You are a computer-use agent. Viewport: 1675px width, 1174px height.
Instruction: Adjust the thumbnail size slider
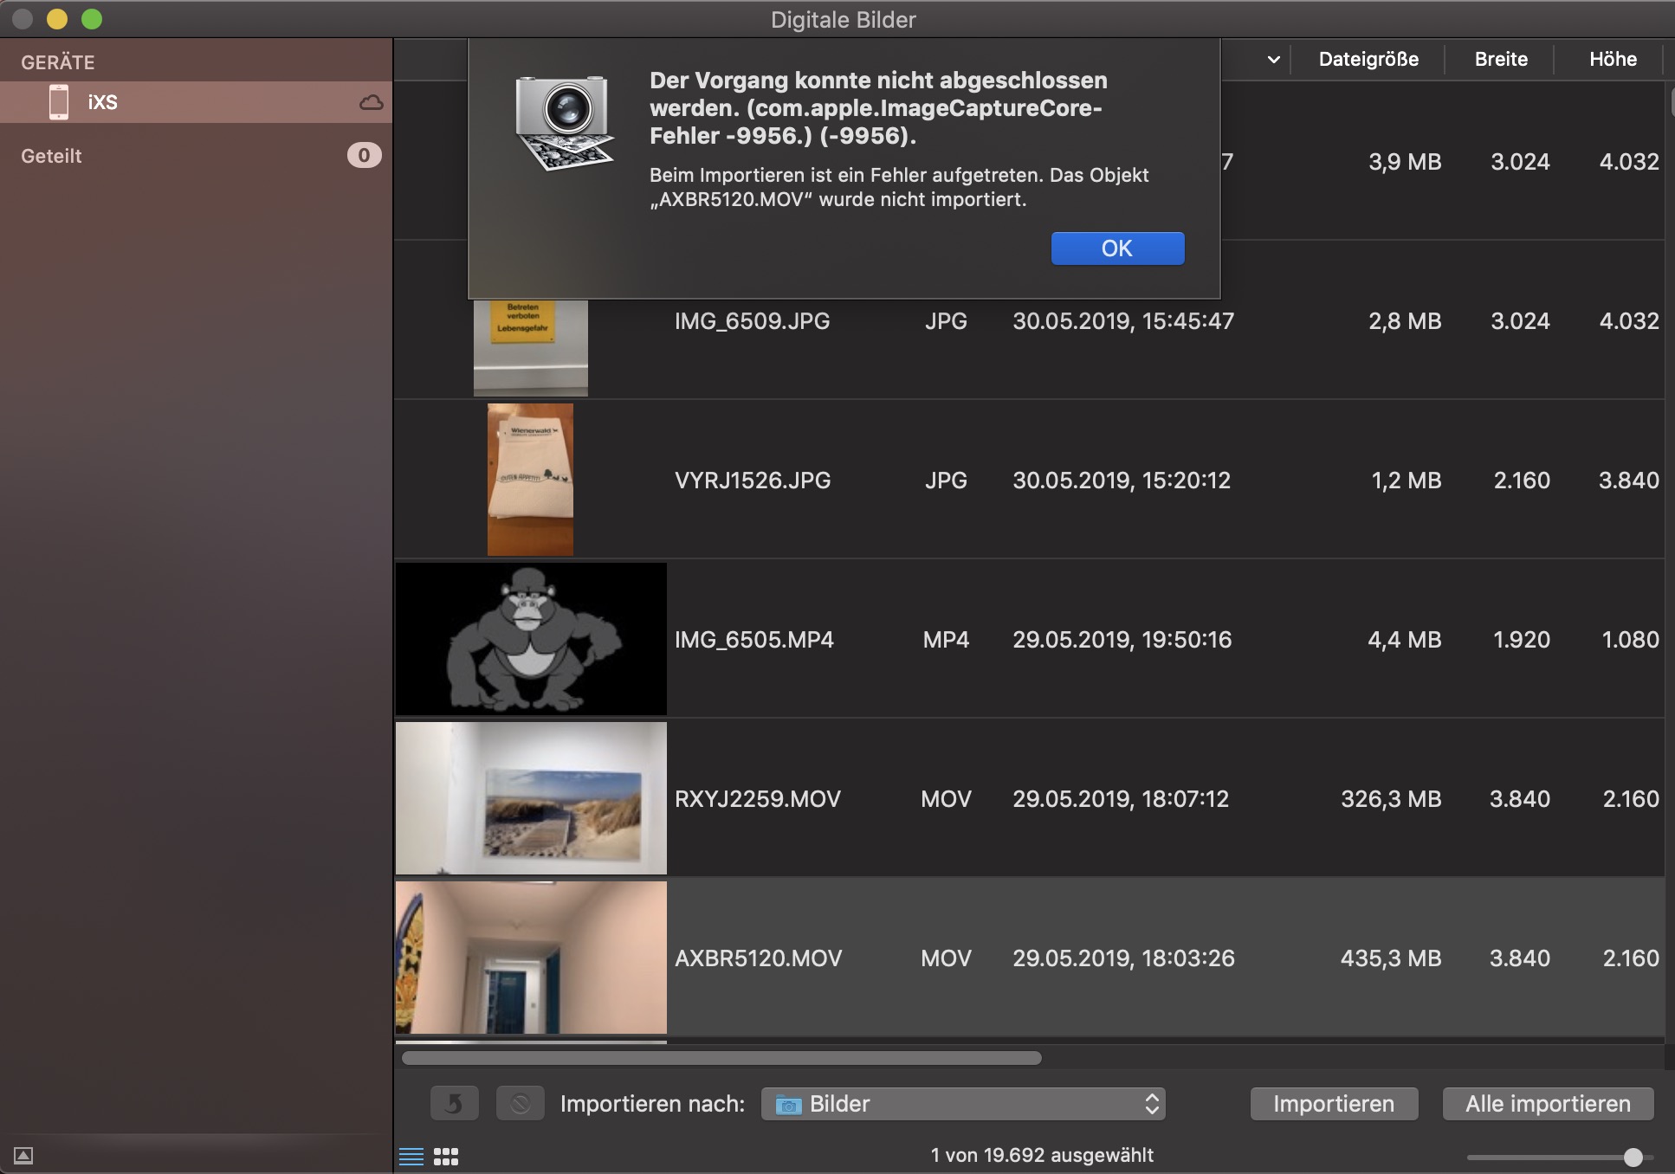coord(1633,1157)
